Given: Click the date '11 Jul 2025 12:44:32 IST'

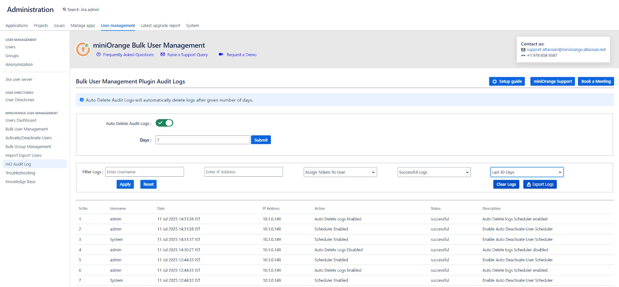Looking at the screenshot, I should (x=179, y=280).
